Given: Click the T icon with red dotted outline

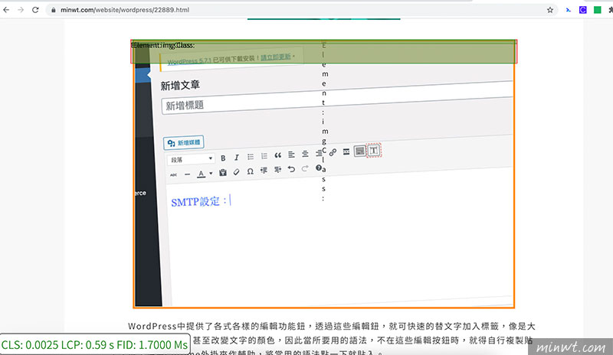Looking at the screenshot, I should [374, 150].
